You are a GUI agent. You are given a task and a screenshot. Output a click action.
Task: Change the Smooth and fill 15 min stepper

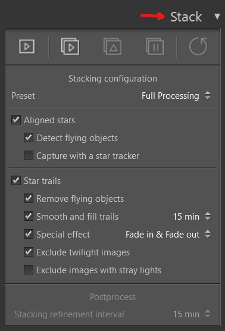(208, 216)
